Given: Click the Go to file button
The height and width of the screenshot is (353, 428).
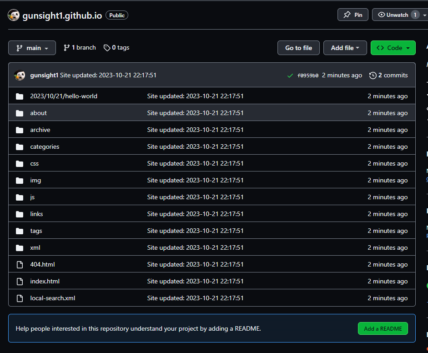Looking at the screenshot, I should pos(299,48).
